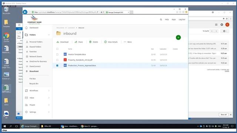The image size is (237, 133).
Task: Open Gmail notifications icon
Action: pos(222,25)
